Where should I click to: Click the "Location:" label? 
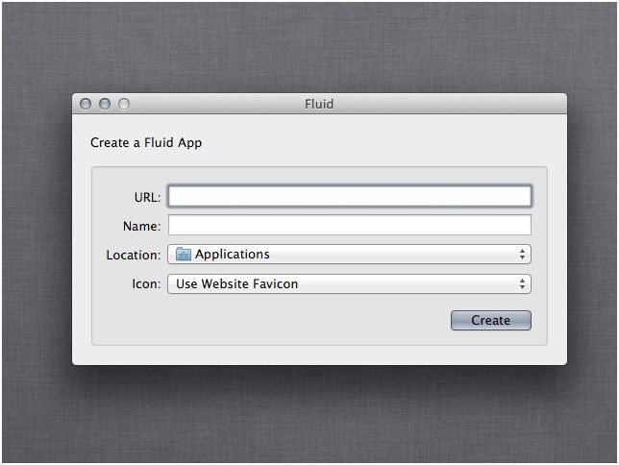tap(134, 256)
